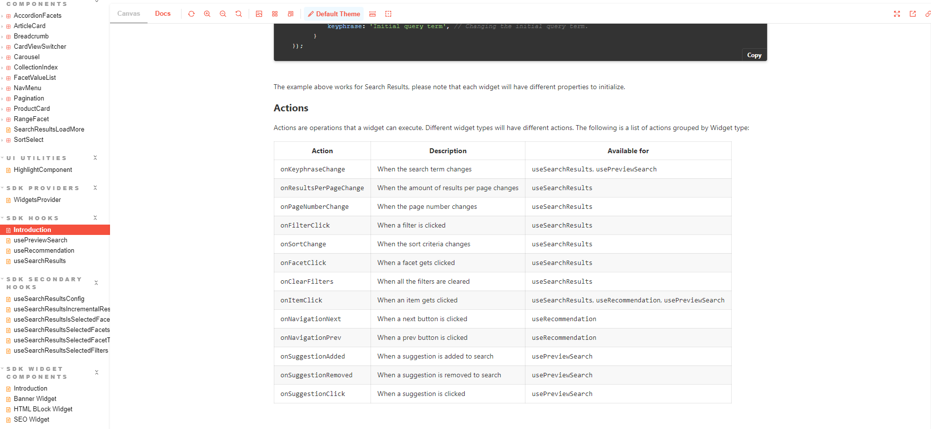Viewport: 931px width, 429px height.
Task: Click the Reset zoom toolbar icon
Action: point(239,14)
